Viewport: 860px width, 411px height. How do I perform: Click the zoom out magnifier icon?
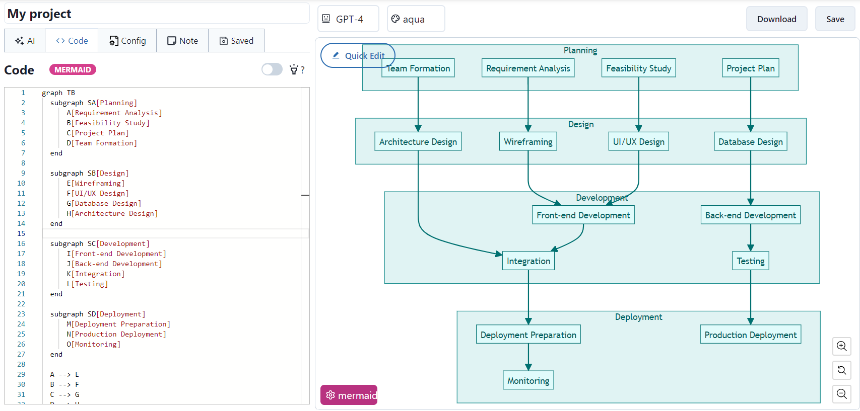pos(841,394)
